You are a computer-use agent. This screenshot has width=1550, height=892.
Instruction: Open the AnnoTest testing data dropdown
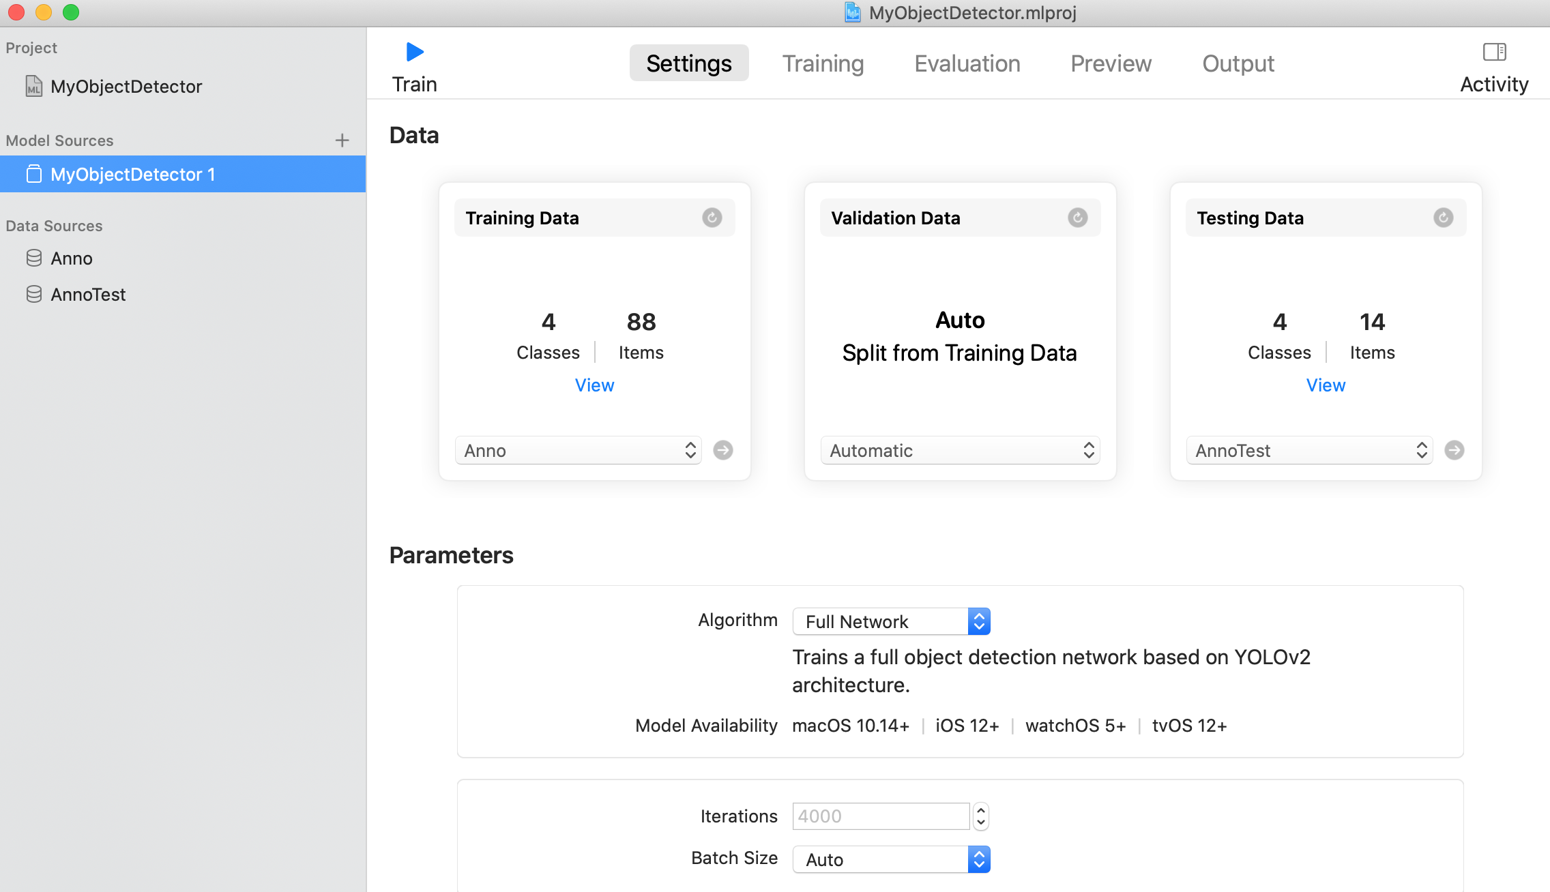click(x=1309, y=450)
